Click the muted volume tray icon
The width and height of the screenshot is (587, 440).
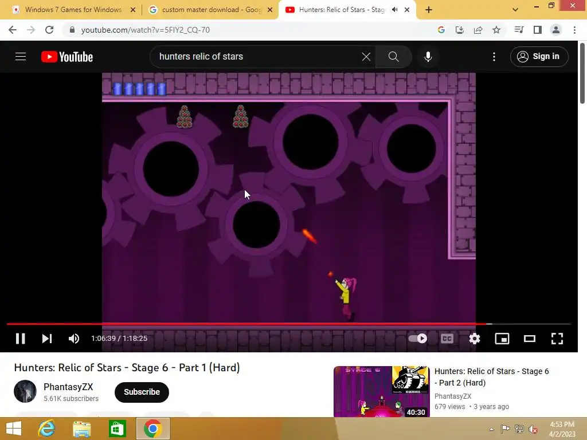[533, 429]
